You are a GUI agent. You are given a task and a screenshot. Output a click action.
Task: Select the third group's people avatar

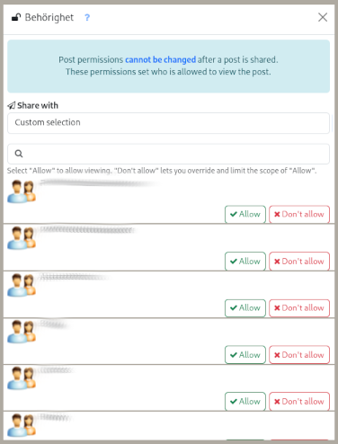(x=22, y=285)
